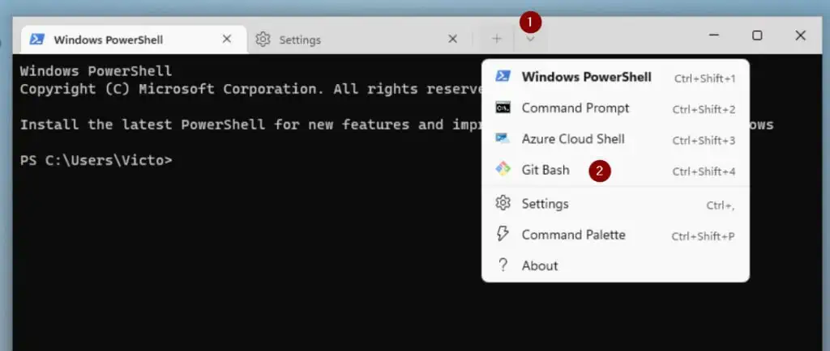This screenshot has width=830, height=351.
Task: Click the 'Install the latest PowerShell' line
Action: coord(251,125)
